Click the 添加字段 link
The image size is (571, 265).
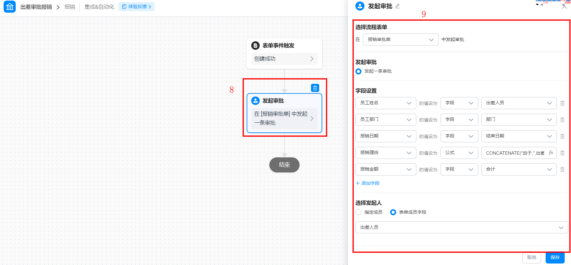click(368, 183)
